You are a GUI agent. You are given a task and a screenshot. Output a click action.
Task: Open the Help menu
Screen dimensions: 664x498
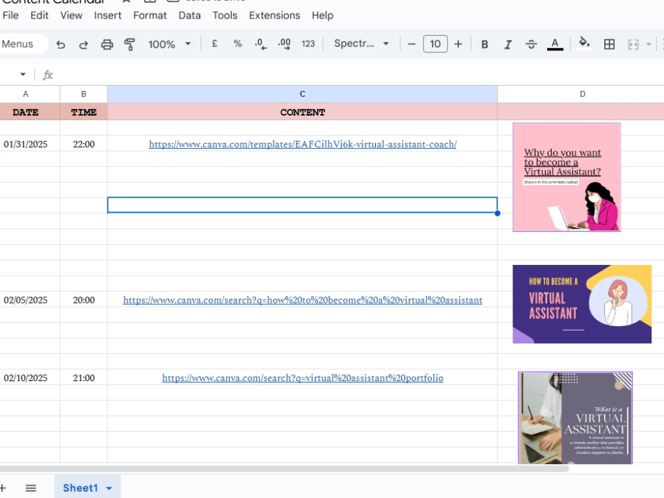point(323,16)
